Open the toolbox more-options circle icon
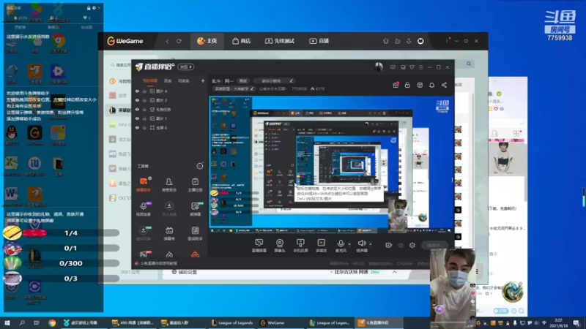The width and height of the screenshot is (586, 329). tap(200, 166)
